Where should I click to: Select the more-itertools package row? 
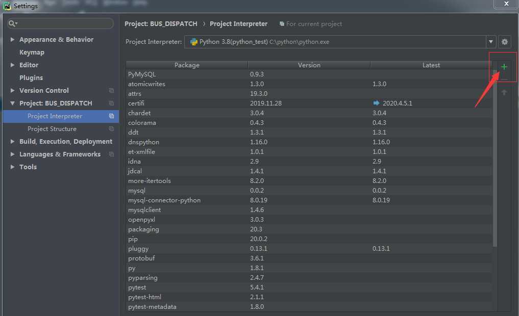click(x=309, y=181)
